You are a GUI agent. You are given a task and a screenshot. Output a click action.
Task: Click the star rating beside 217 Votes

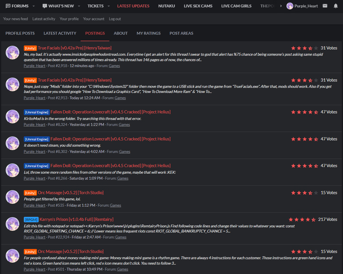pos(302,219)
